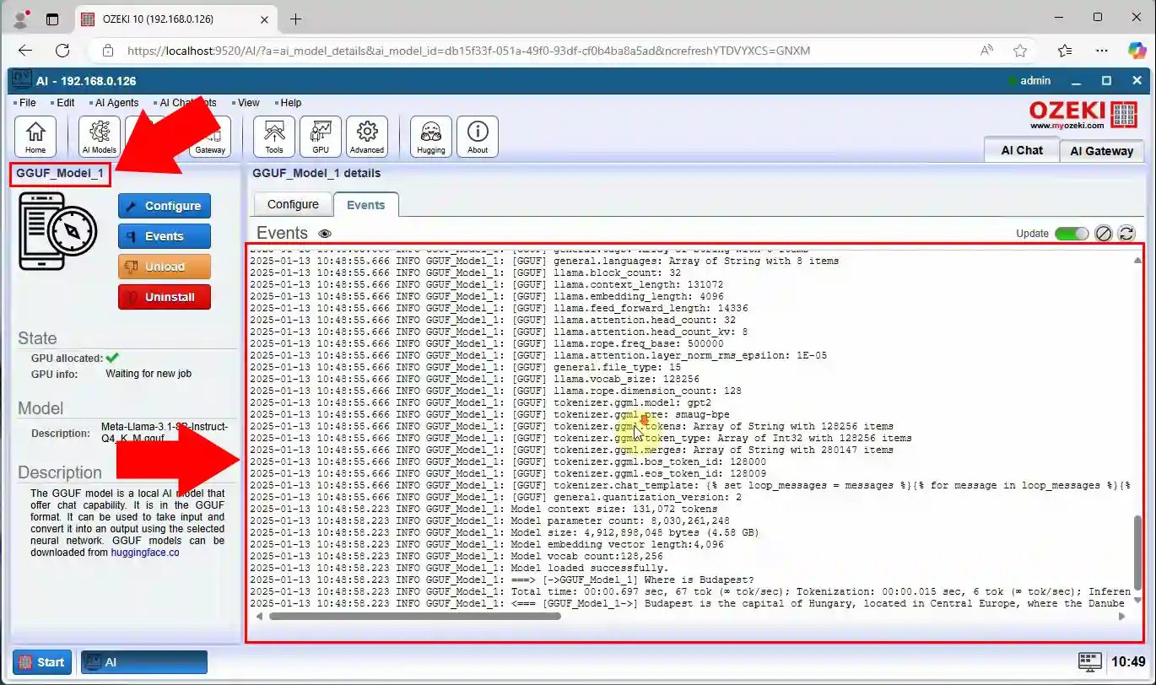Open the Tools toolbar icon
This screenshot has width=1156, height=685.
pos(274,137)
